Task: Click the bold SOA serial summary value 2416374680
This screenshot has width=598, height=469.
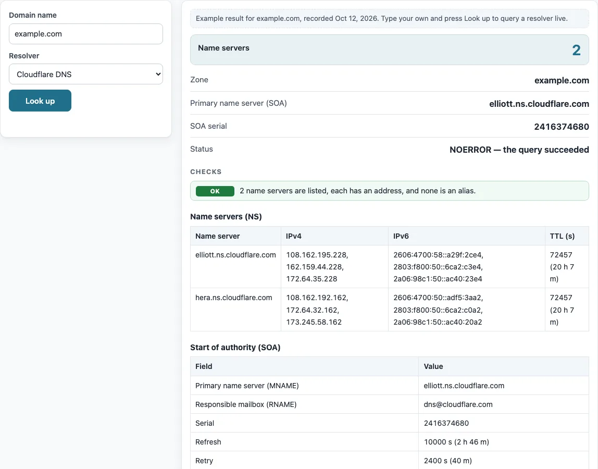Action: point(562,127)
